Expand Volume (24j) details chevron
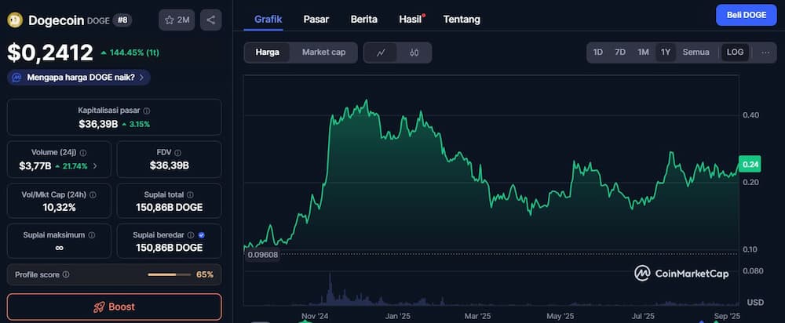Screen dimensions: 785x323 (x=96, y=166)
